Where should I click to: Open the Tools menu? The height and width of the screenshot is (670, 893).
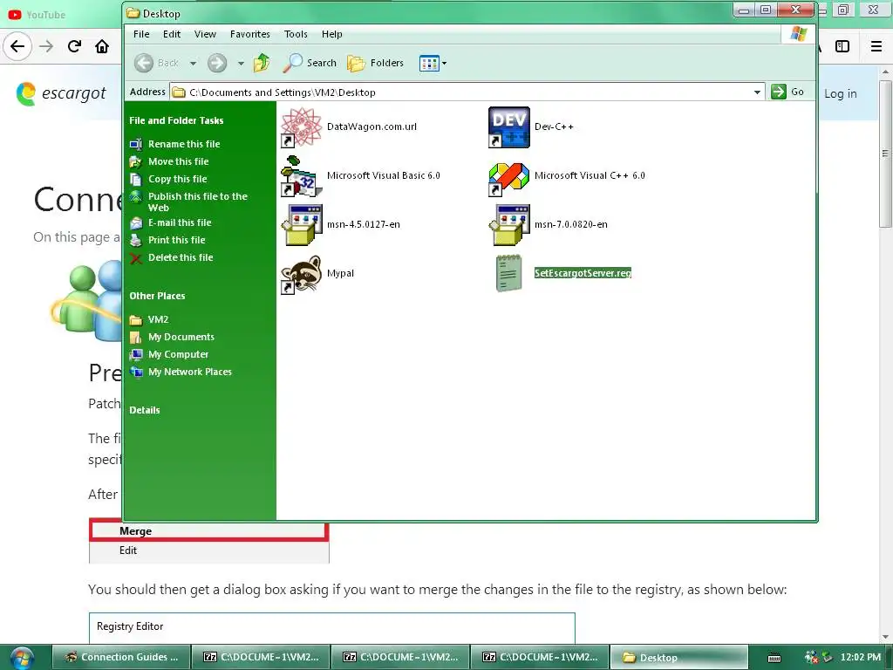(x=296, y=34)
